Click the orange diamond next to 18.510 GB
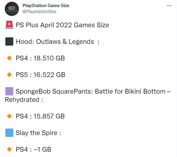Screen dimensions: 177x157 click(x=9, y=58)
